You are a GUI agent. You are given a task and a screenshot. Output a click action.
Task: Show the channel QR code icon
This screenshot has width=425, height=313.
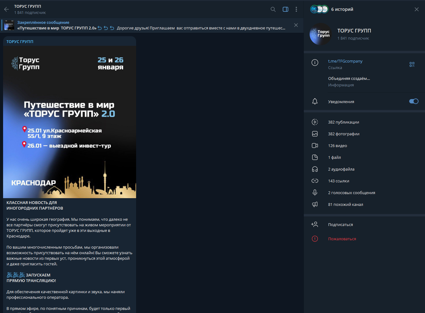pyautogui.click(x=412, y=64)
